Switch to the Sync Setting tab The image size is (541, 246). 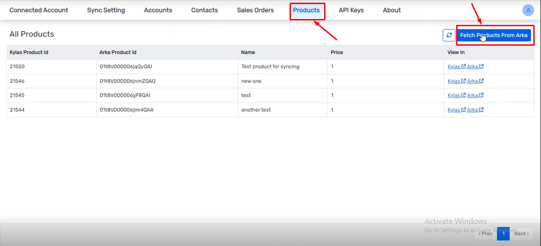click(x=106, y=10)
